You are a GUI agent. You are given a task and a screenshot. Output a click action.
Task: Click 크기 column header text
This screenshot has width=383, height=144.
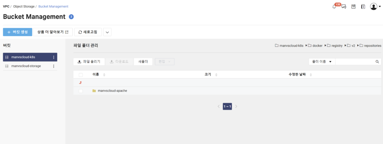coord(208,75)
